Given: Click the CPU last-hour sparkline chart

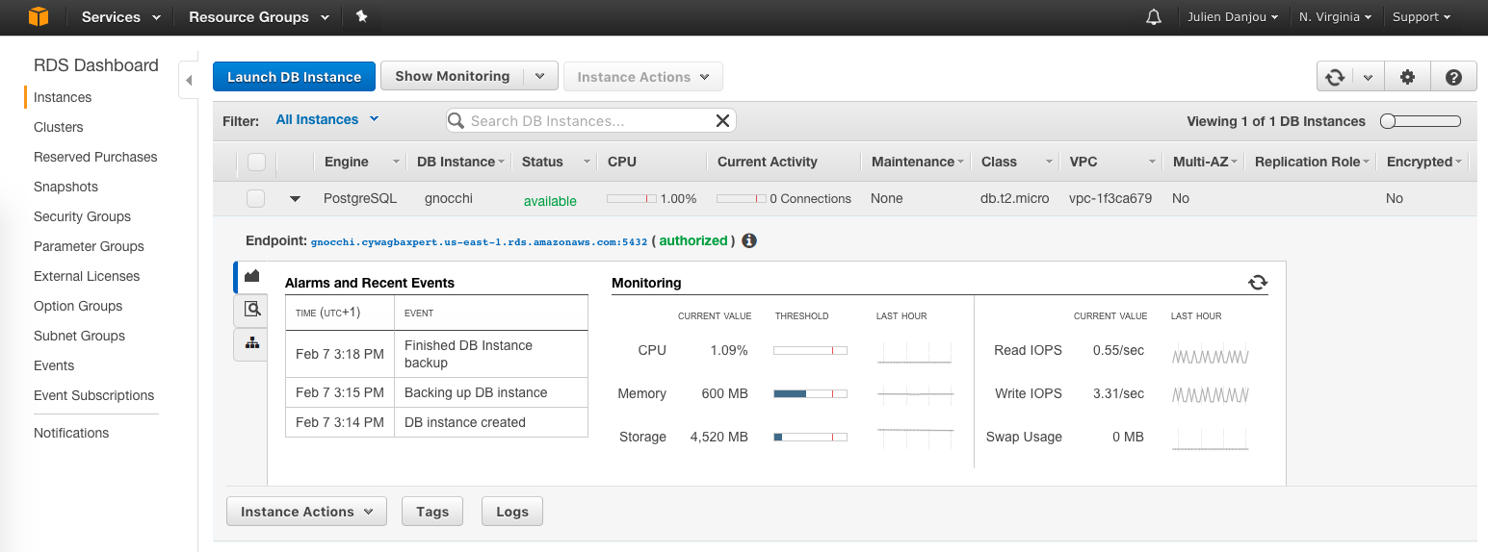Looking at the screenshot, I should (x=915, y=352).
